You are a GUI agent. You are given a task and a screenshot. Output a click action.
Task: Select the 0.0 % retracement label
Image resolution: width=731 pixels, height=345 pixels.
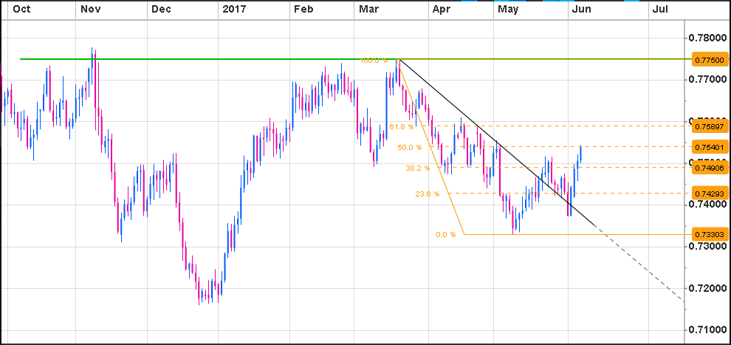(x=446, y=234)
